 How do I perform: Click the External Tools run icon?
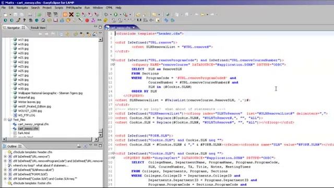coord(125,15)
